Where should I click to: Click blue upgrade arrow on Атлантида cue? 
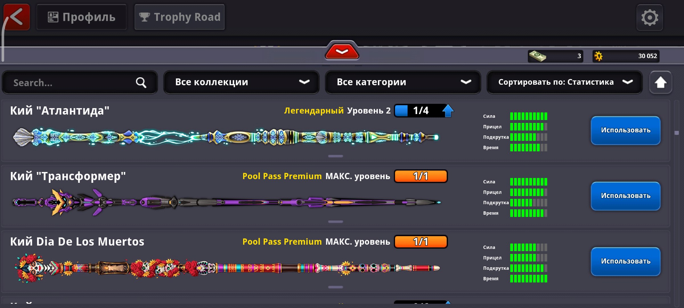click(448, 111)
